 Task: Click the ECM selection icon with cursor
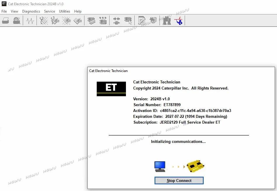click(x=128, y=21)
